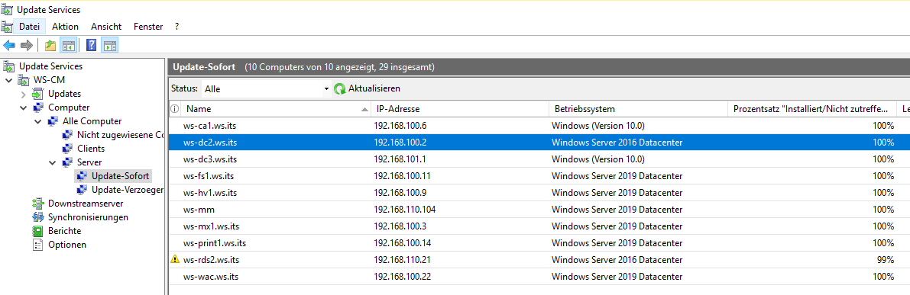Collapse the Server tree node
The image size is (910, 295).
pos(52,162)
